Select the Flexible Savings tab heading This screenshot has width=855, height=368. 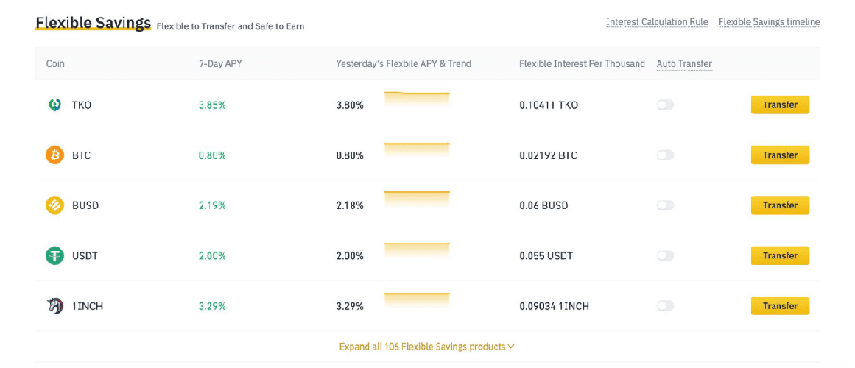tap(93, 23)
